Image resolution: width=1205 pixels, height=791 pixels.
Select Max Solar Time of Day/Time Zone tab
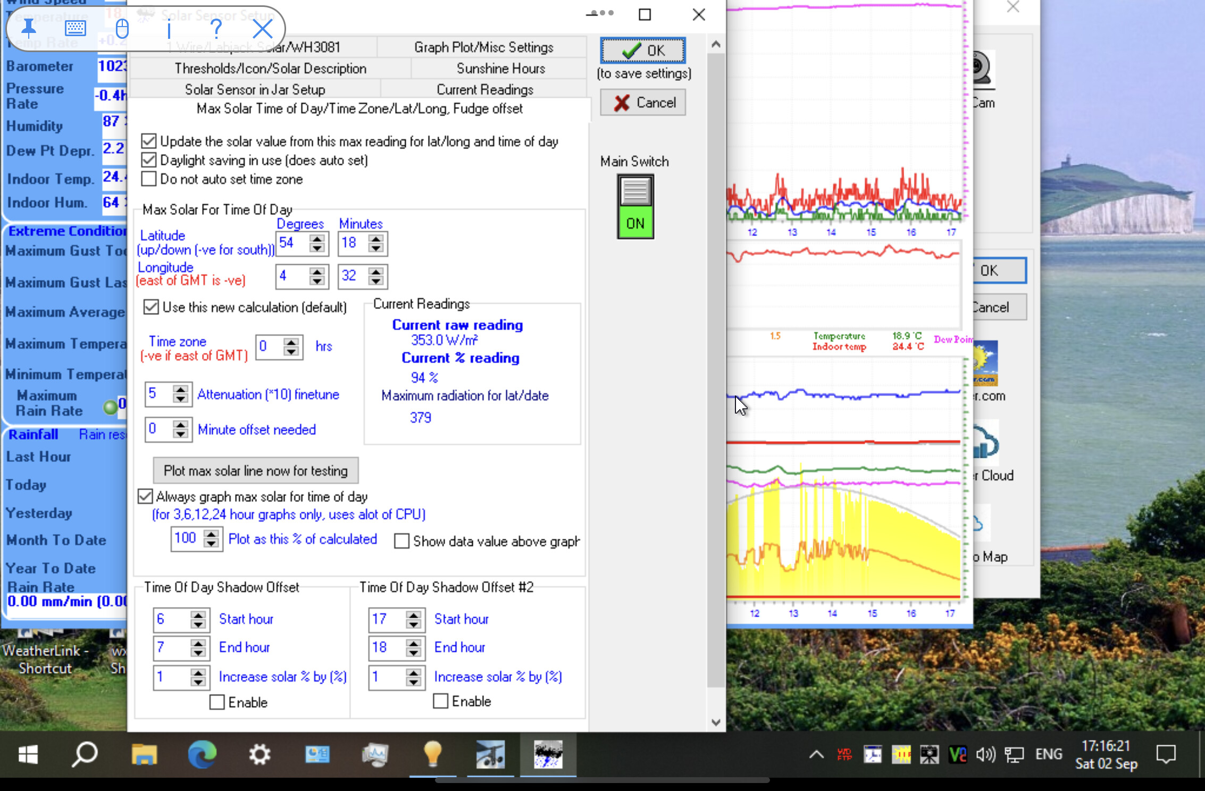[x=359, y=109]
